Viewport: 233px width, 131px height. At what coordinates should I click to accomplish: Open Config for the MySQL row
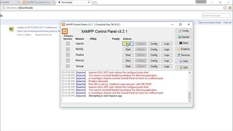[154, 49]
